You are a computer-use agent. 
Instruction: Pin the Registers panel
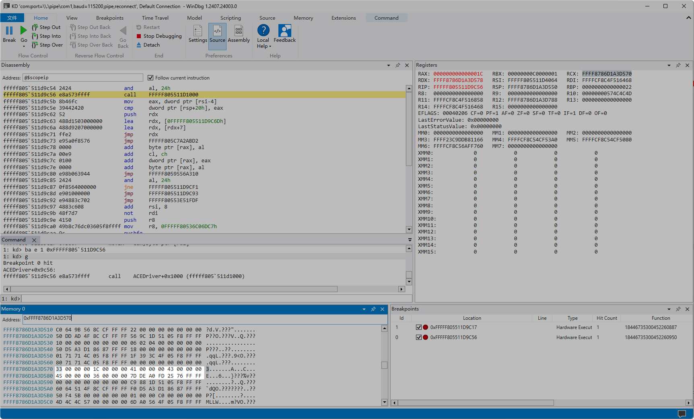coord(678,65)
